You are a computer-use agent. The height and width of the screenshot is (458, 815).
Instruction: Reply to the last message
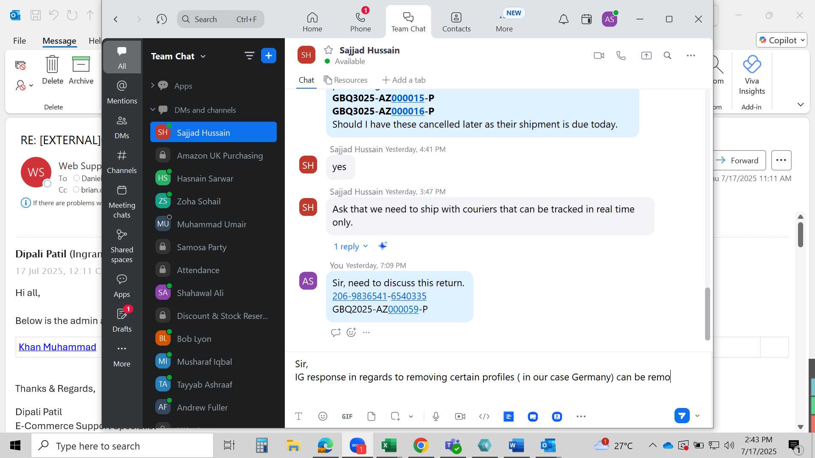[336, 332]
